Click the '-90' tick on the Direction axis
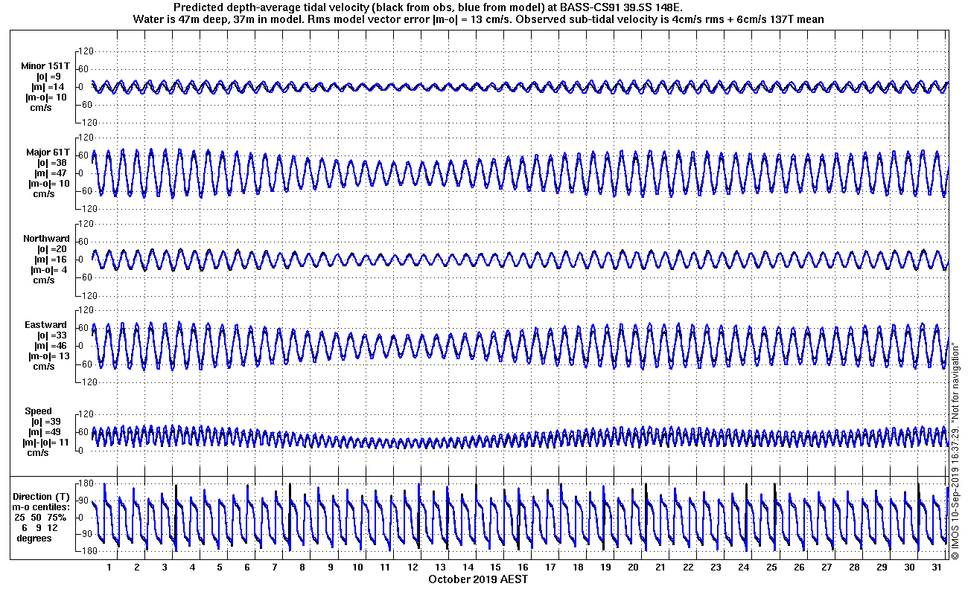 point(85,534)
